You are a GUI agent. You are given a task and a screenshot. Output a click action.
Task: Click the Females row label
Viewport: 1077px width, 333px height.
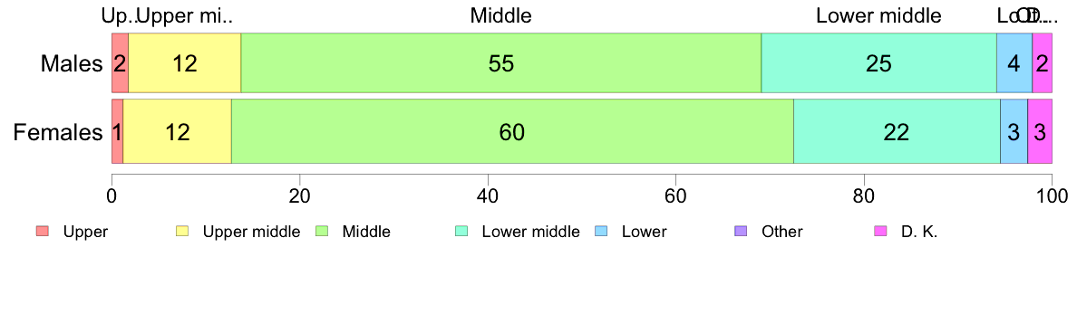tap(58, 132)
